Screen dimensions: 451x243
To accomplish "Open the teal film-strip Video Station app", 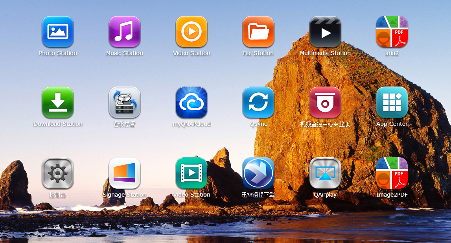I will point(191,173).
